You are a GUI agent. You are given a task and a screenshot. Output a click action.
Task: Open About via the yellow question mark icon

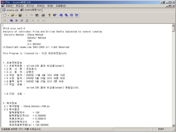tap(49, 15)
